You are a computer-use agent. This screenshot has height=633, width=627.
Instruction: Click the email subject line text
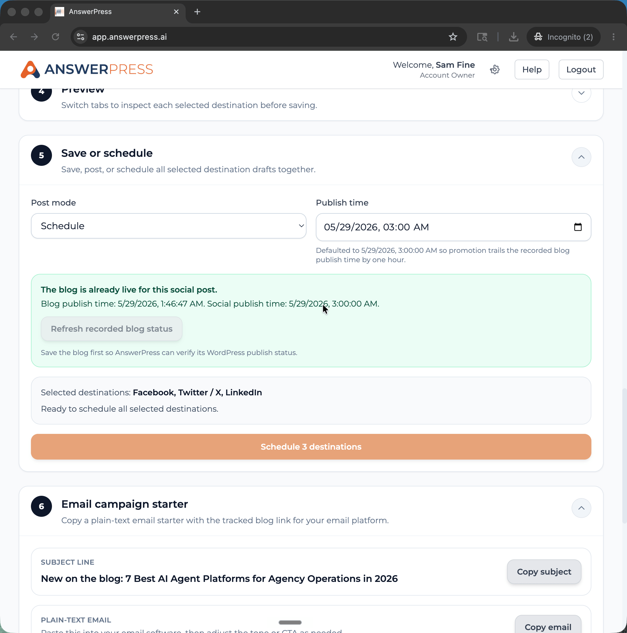click(219, 579)
